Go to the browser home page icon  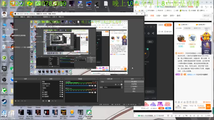pos(150,7)
